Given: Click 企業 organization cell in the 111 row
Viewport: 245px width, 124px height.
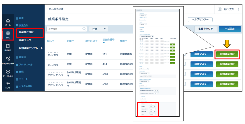Looking at the screenshot, I should point(69,54).
